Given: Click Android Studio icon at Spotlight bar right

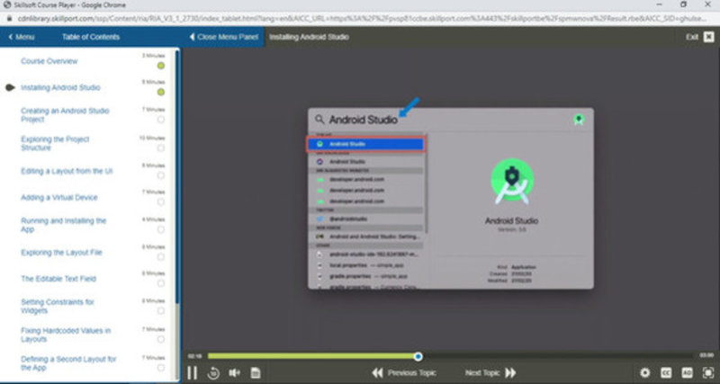Looking at the screenshot, I should (x=579, y=120).
